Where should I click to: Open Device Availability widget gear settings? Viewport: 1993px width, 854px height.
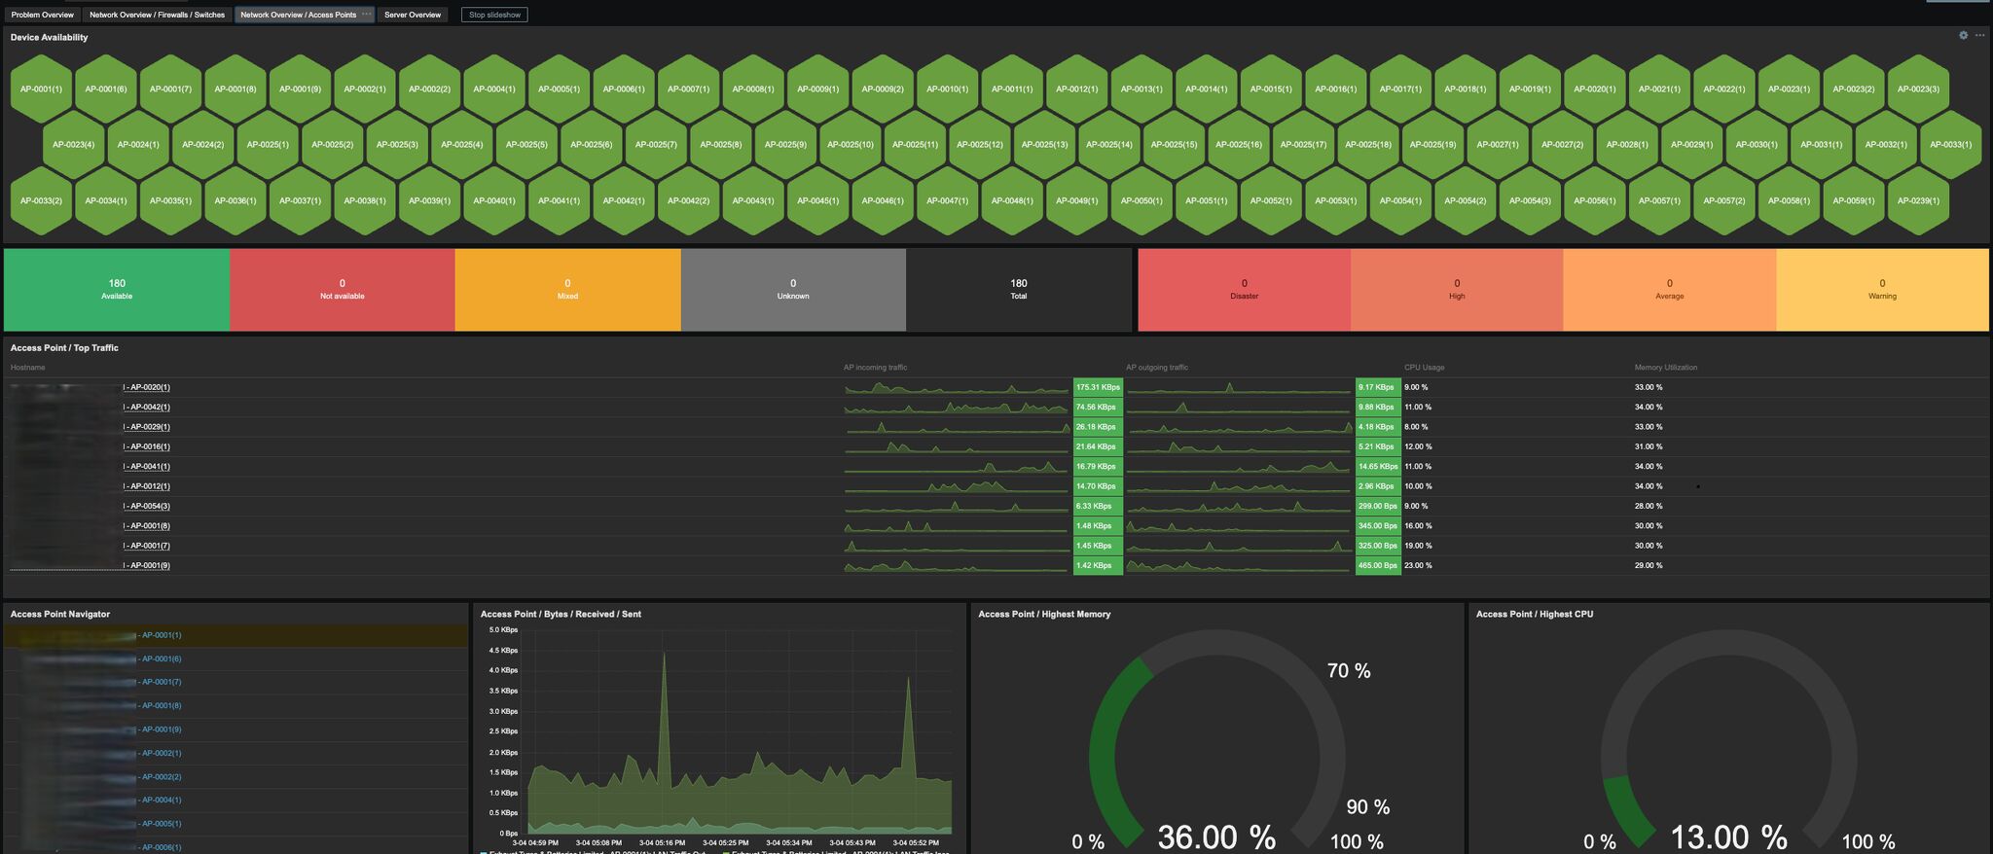(x=1963, y=35)
